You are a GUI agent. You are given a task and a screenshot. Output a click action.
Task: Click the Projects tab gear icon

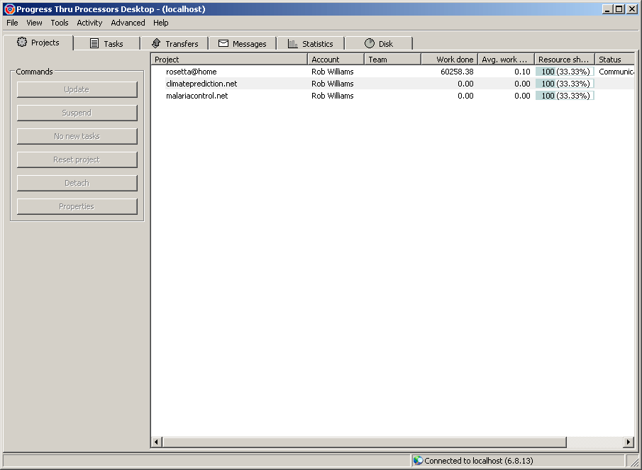(22, 42)
